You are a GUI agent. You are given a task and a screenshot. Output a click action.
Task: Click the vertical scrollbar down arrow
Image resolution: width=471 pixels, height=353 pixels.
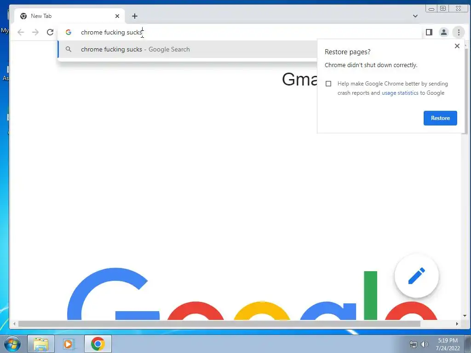[x=465, y=316]
